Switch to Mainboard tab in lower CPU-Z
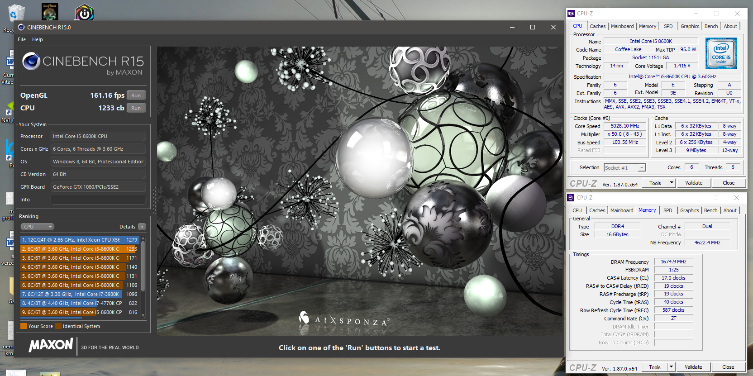 click(x=622, y=210)
